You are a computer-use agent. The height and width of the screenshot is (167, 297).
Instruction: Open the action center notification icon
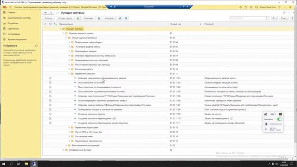point(292,164)
